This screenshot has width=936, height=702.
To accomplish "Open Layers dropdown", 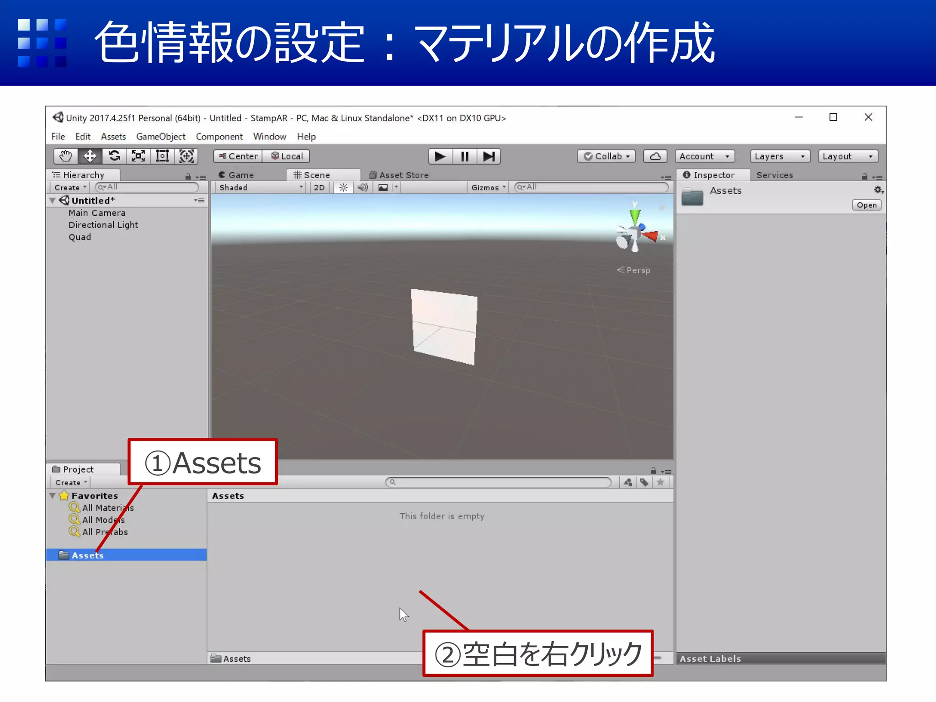I will (x=780, y=156).
